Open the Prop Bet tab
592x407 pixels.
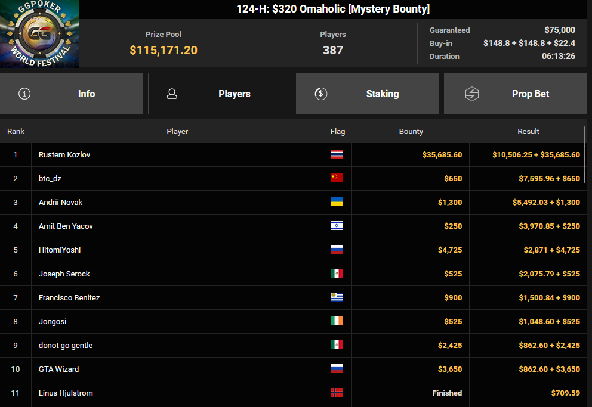(516, 94)
